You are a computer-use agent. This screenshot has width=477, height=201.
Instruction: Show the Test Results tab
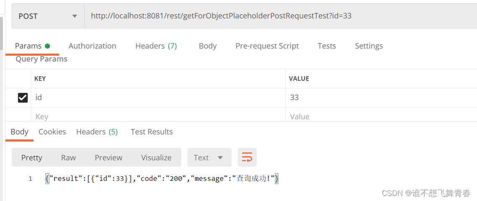tap(151, 131)
